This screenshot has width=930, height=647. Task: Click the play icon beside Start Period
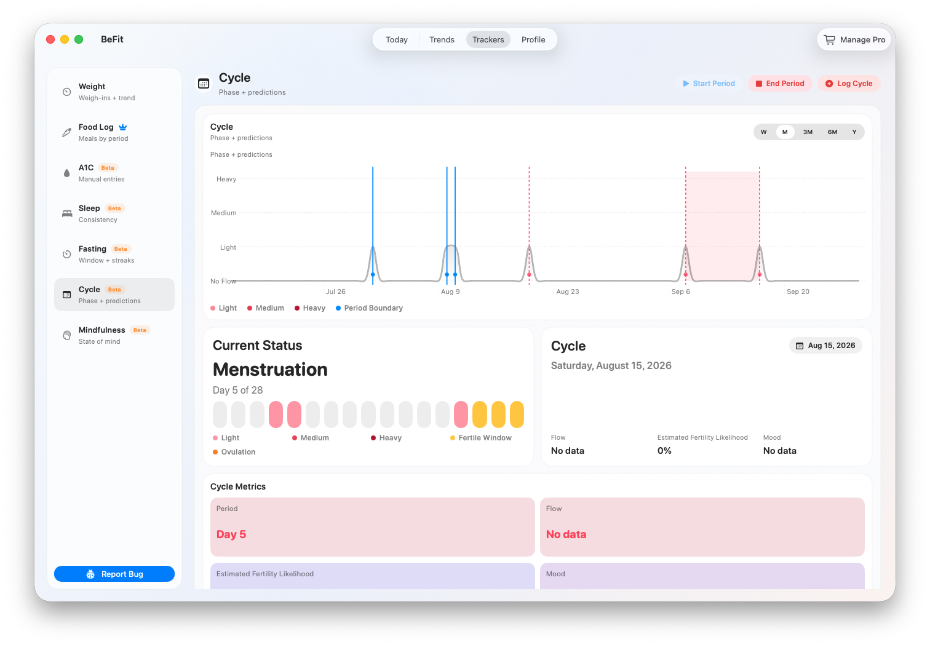[x=686, y=84]
